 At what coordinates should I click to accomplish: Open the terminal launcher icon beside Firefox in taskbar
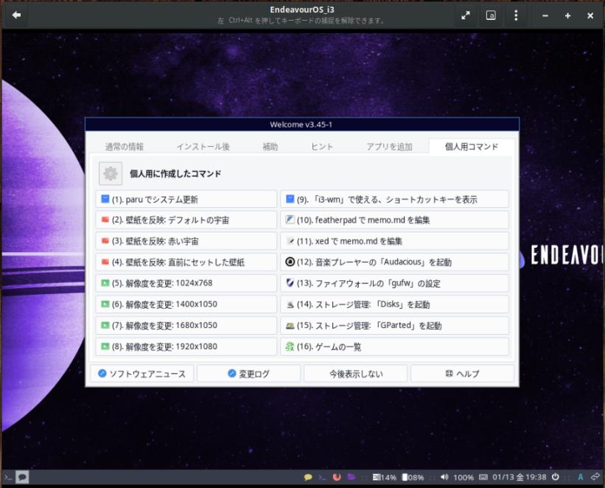coord(322,477)
